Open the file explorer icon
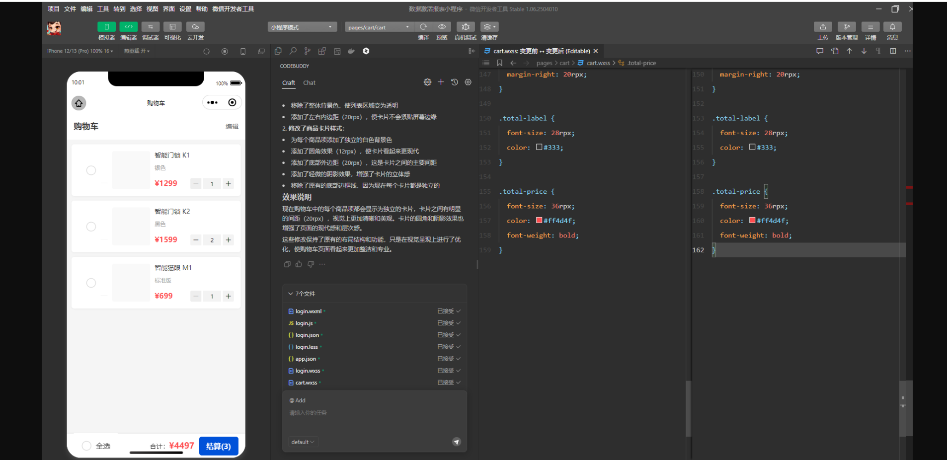Screen dimensions: 947x460 coord(278,51)
